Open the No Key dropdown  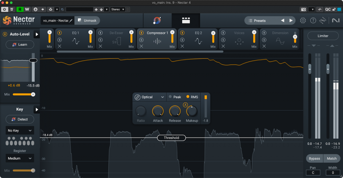click(x=20, y=130)
